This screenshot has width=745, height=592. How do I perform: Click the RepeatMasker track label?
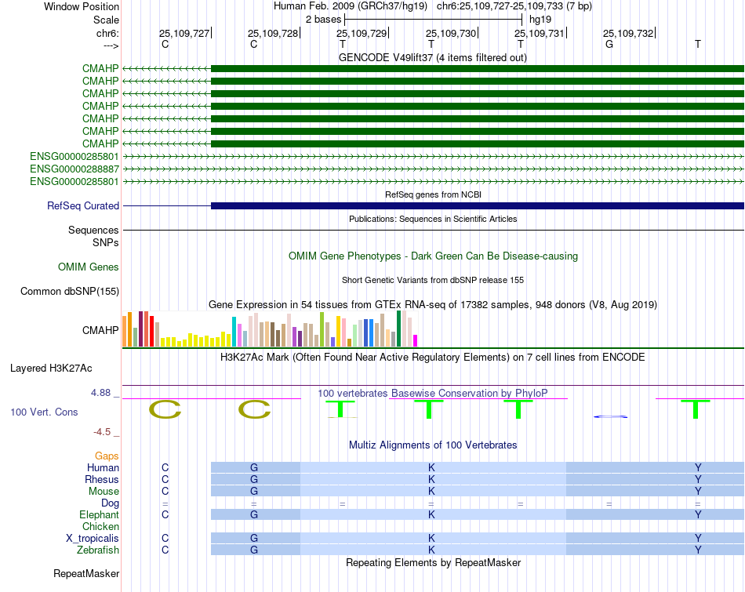pos(86,573)
